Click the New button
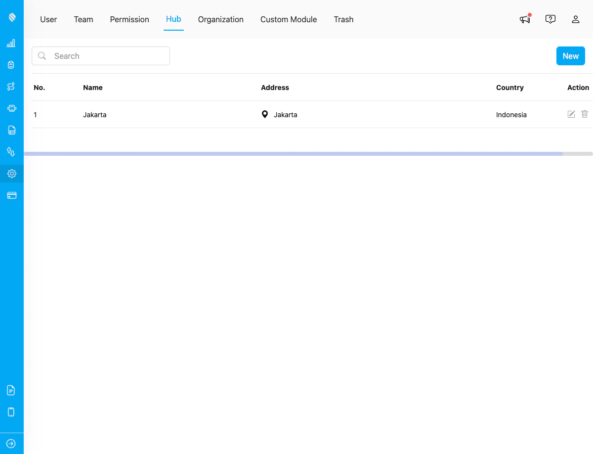Viewport: 593px width, 454px height. [571, 56]
